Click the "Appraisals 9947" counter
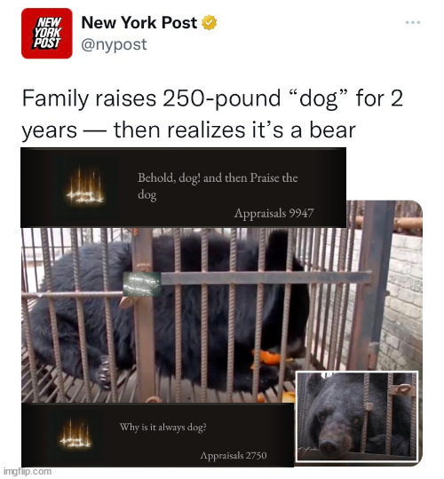Viewport: 444px width, 479px height. pyautogui.click(x=274, y=213)
